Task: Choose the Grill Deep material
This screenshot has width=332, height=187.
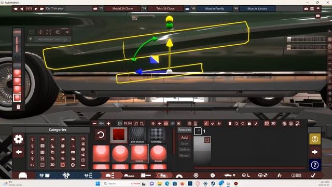Action: [157, 135]
